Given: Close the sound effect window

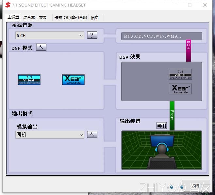Looking at the screenshot, I should coord(205,5).
